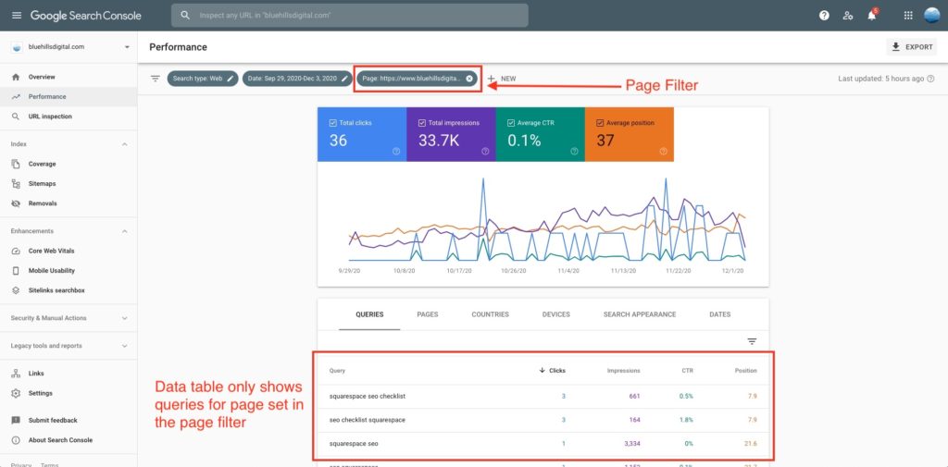Open help icon on Average position card

pyautogui.click(x=663, y=151)
